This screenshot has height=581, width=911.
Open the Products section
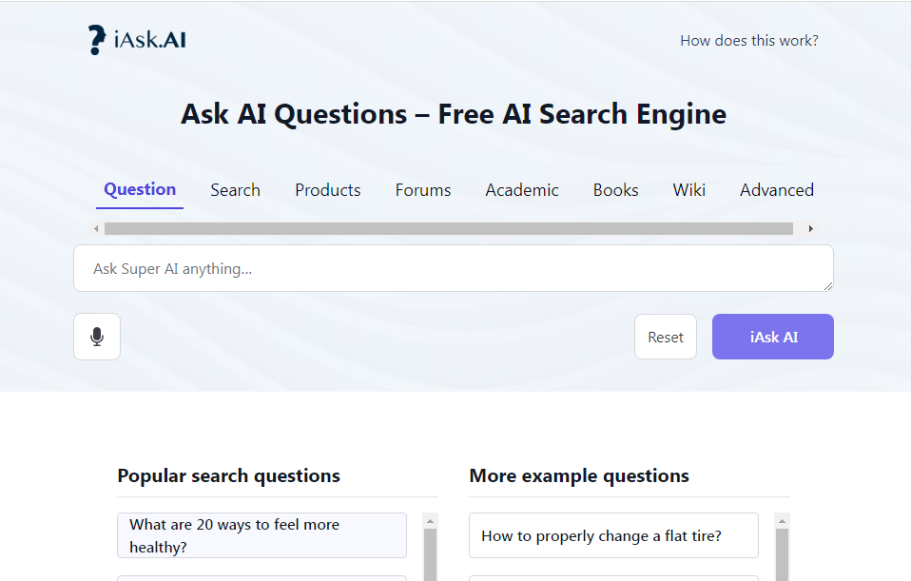point(327,189)
